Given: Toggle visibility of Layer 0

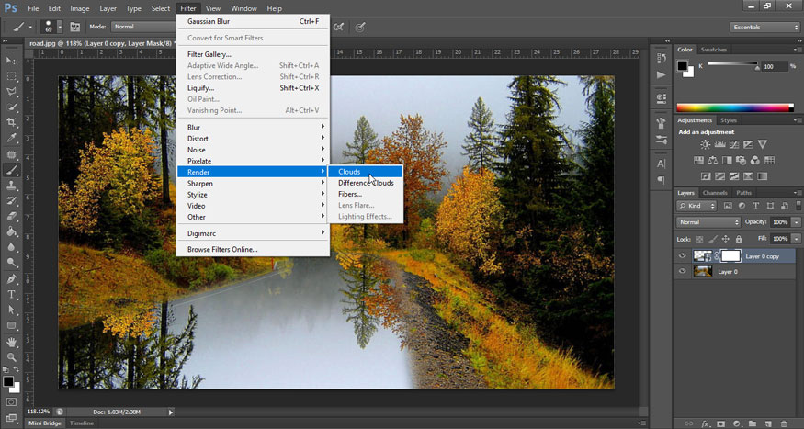Looking at the screenshot, I should tap(682, 272).
